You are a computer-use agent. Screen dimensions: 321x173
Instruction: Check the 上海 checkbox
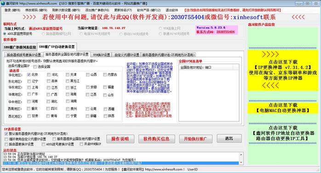click(x=29, y=87)
